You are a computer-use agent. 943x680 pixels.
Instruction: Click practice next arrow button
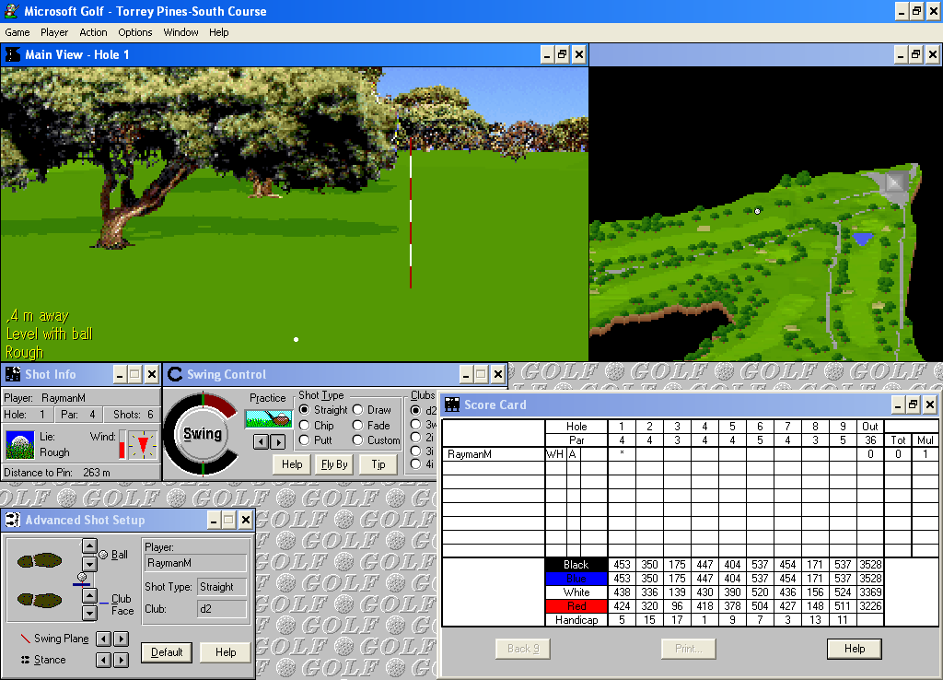[x=277, y=442]
